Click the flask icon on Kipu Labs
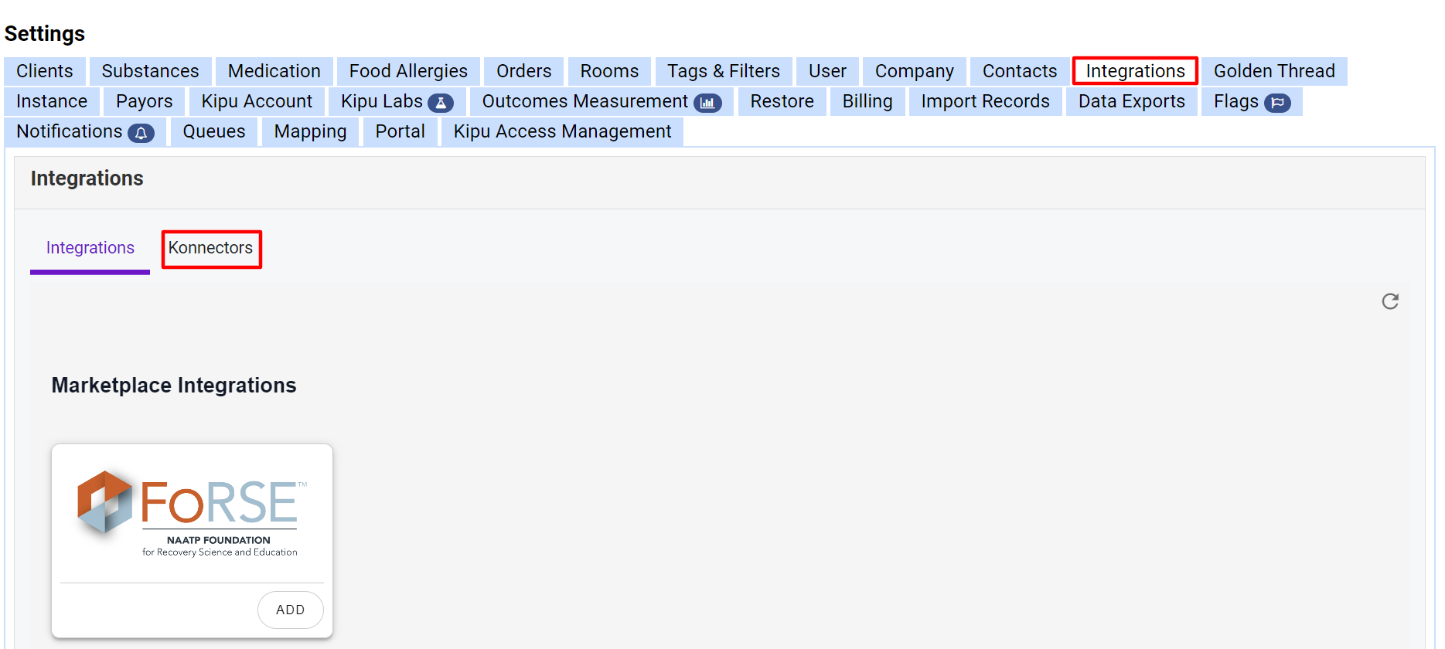 pyautogui.click(x=441, y=103)
